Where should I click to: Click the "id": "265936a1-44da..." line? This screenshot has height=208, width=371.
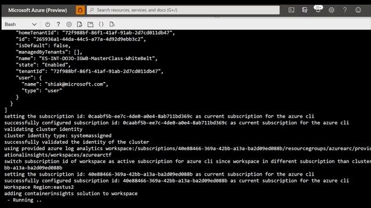click(x=81, y=39)
